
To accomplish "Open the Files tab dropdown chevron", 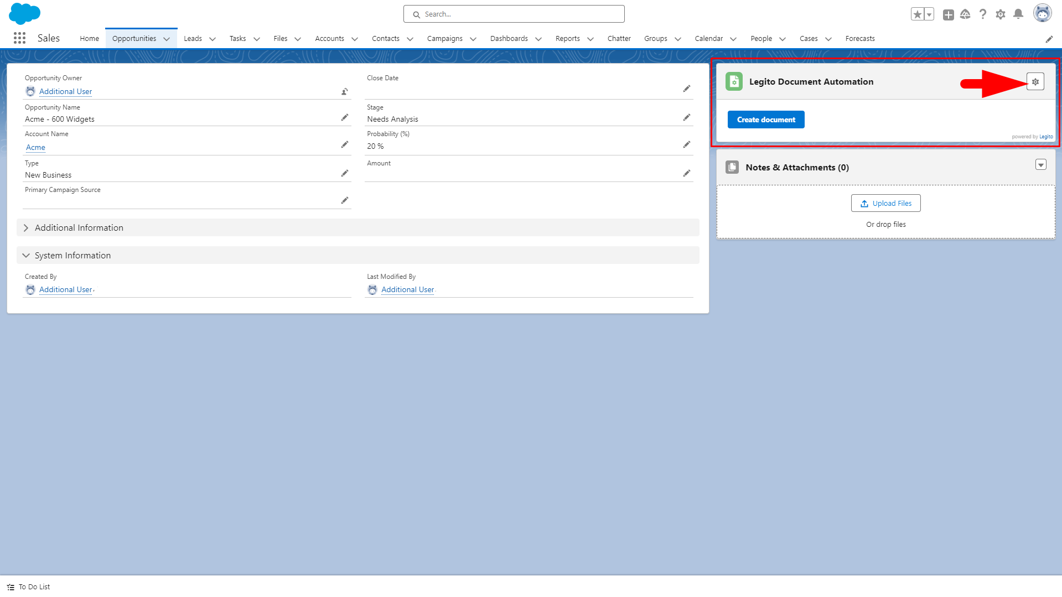I will (x=298, y=39).
